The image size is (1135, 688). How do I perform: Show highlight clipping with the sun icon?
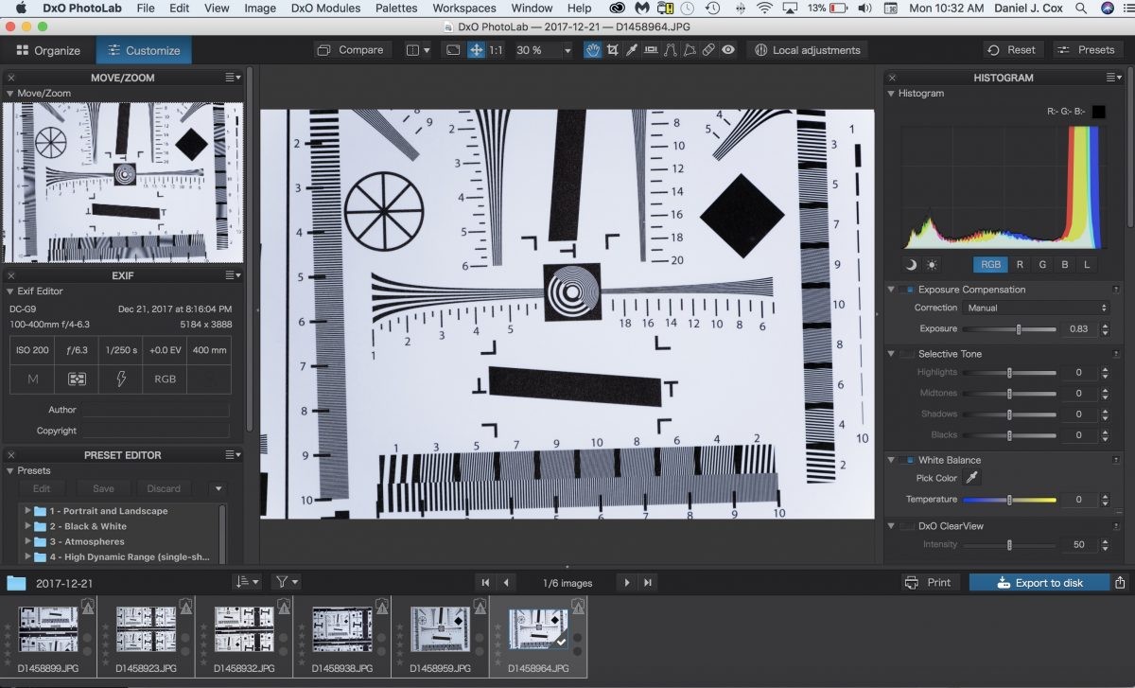point(932,265)
